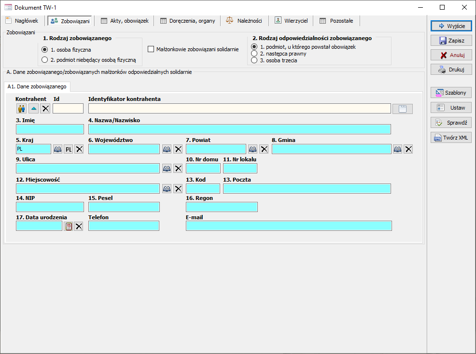Click into the Nazwa/Nazwisko input field
Viewport: 476px width, 354px height.
239,129
